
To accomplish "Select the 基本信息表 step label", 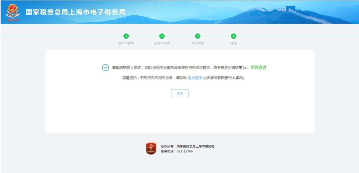I will 126,43.
